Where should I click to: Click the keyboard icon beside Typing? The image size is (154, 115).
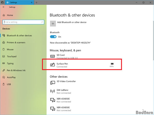click(x=4, y=63)
